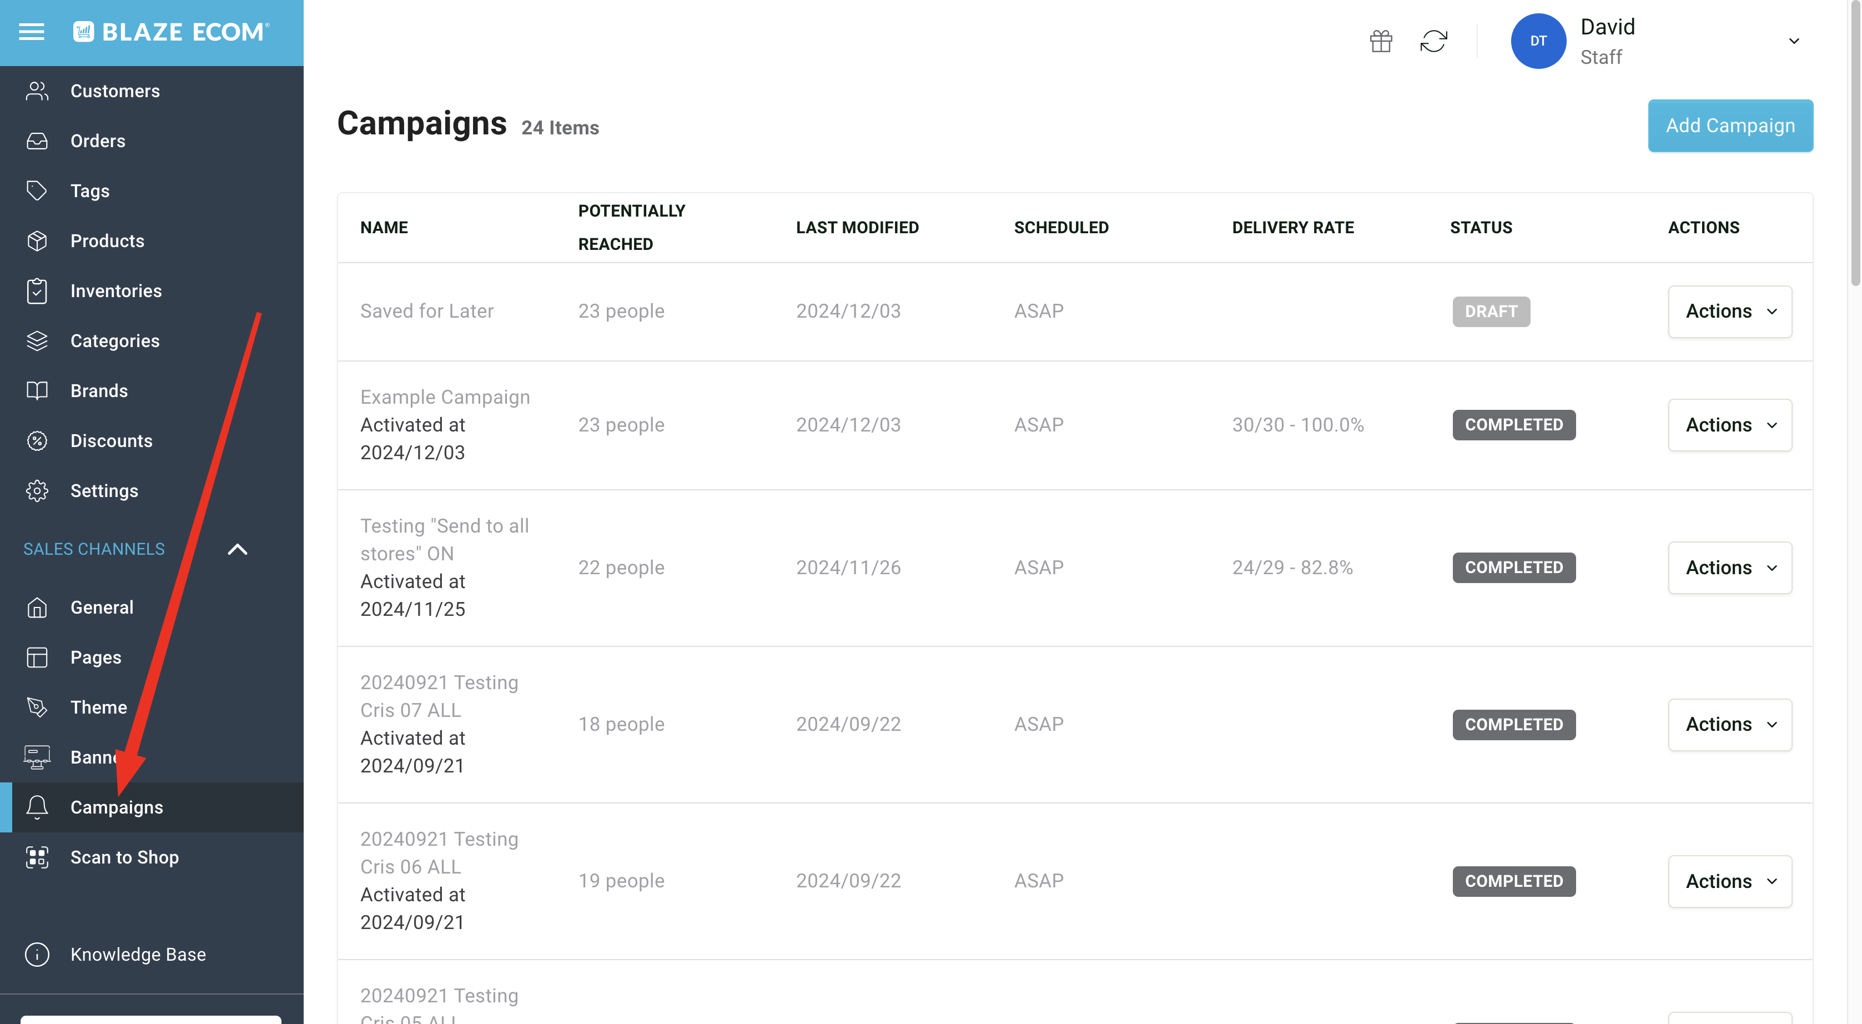Viewport: 1862px width, 1024px height.
Task: Navigate to Categories section
Action: point(114,340)
